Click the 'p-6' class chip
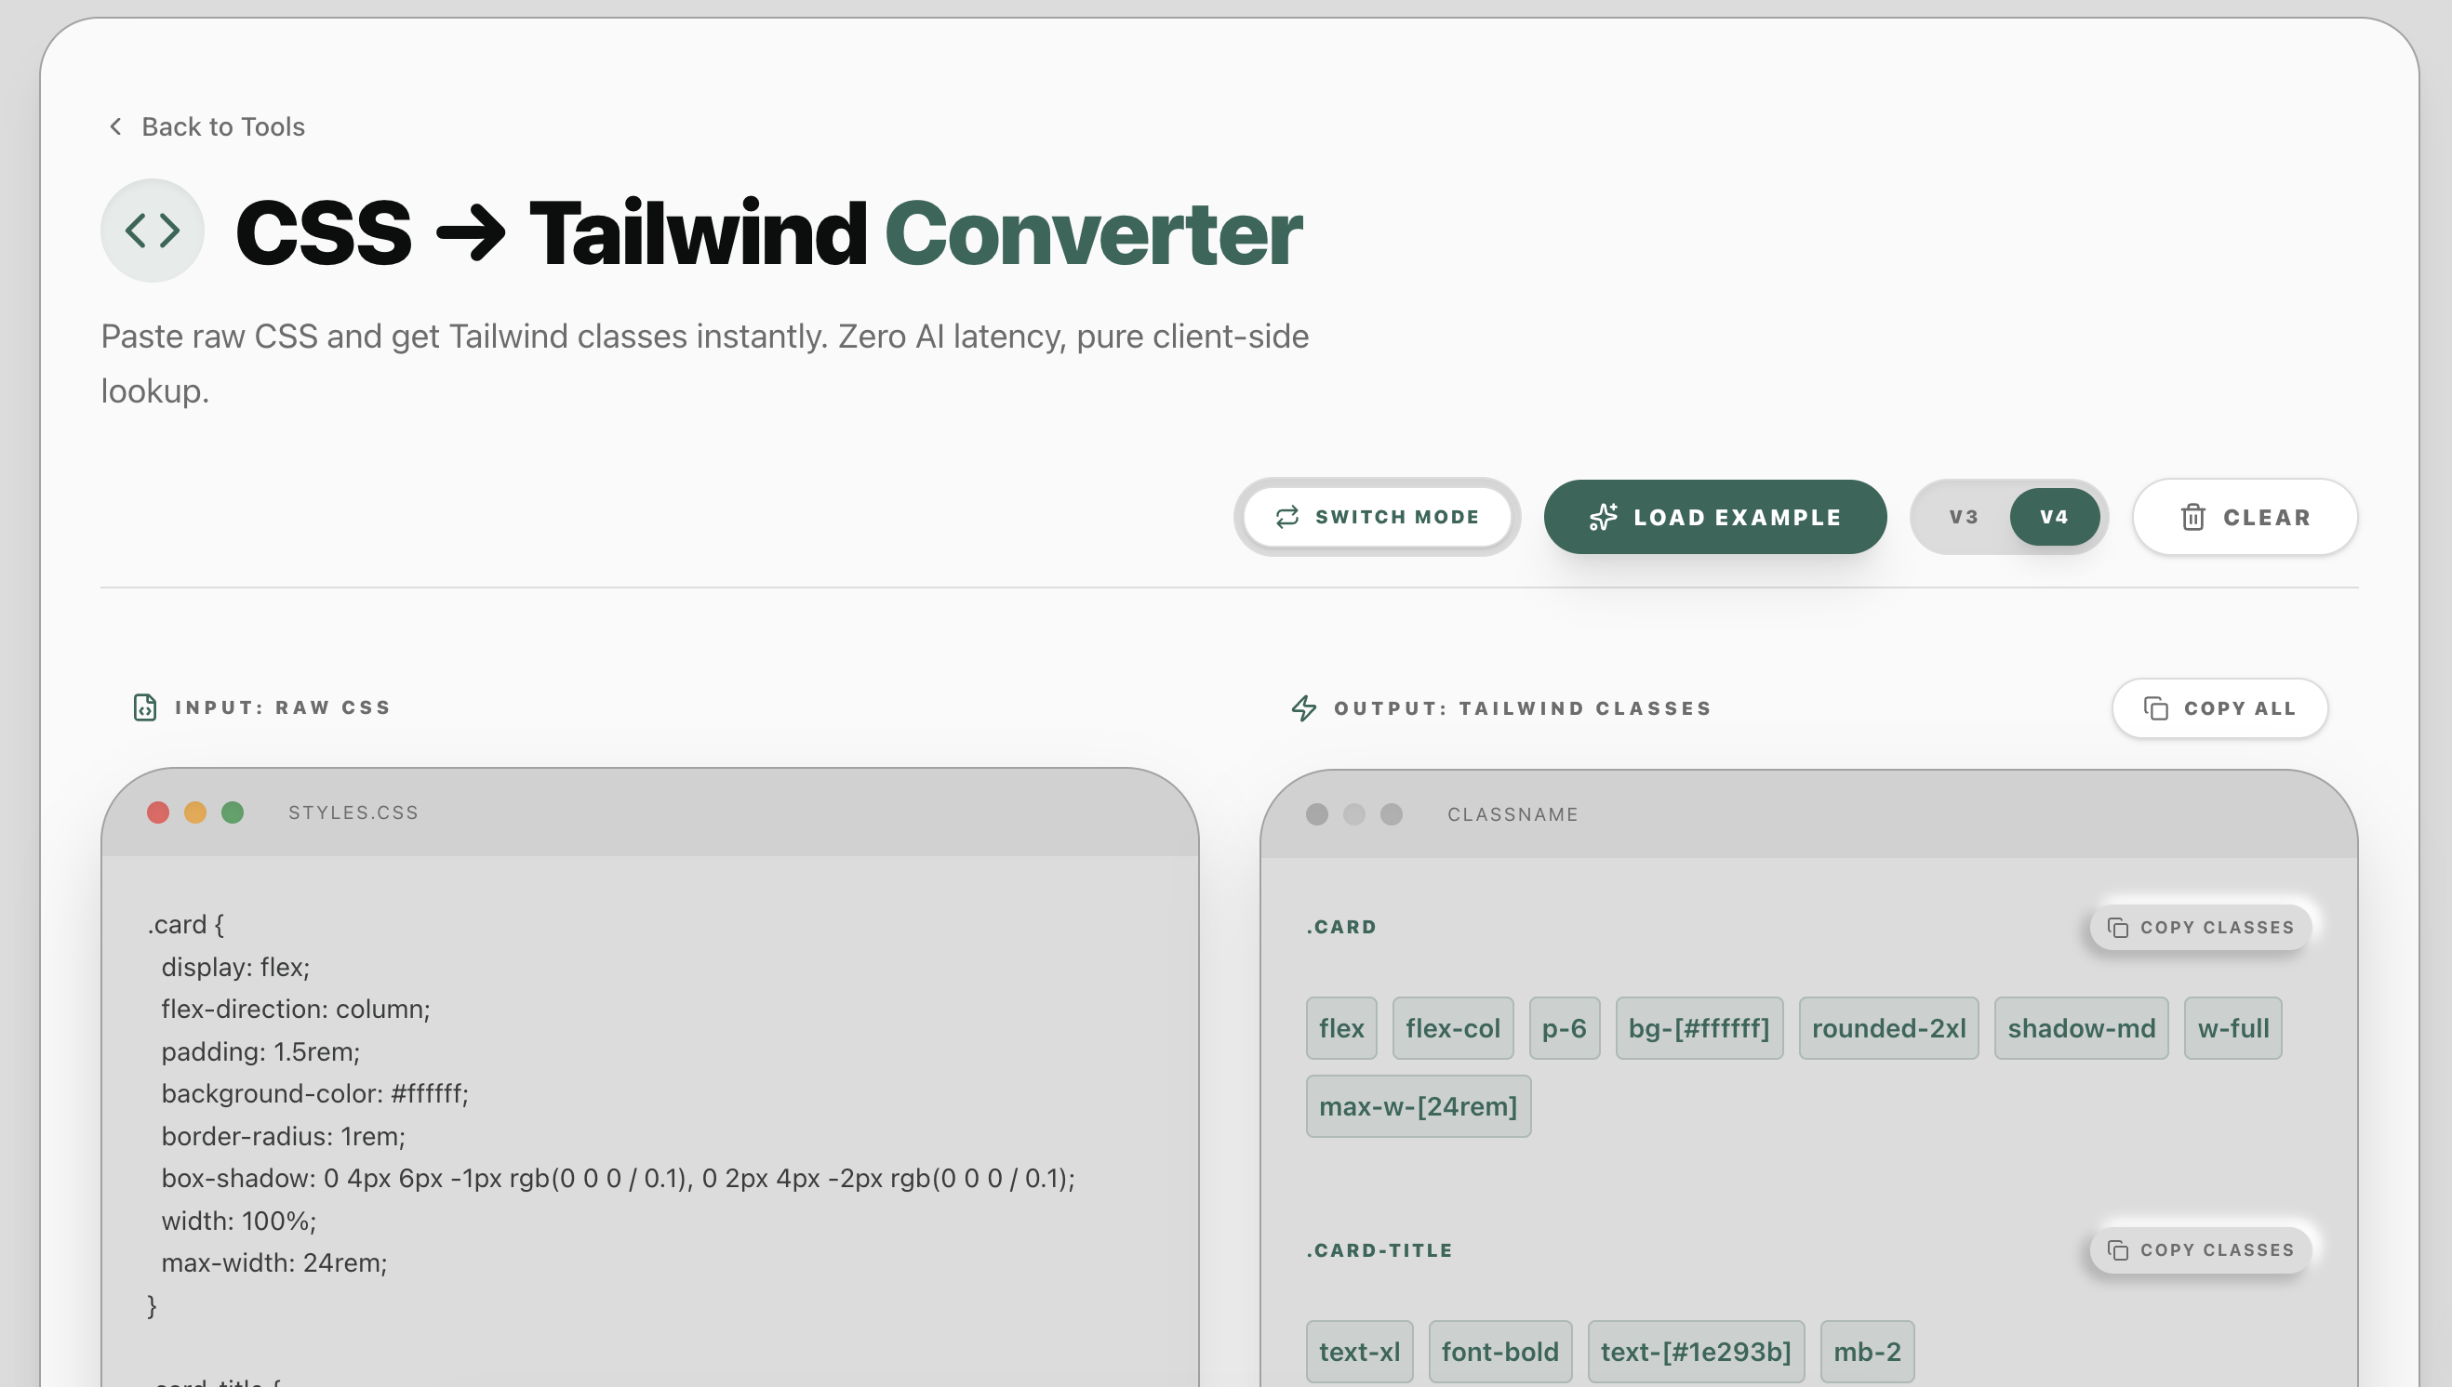This screenshot has height=1387, width=2452. [1564, 1029]
